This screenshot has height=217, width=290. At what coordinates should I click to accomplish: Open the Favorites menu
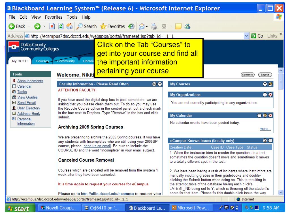click(x=54, y=17)
